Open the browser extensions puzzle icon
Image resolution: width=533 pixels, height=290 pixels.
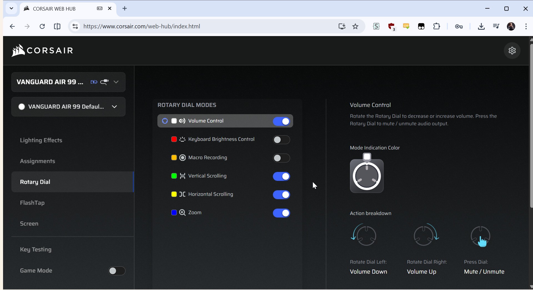[437, 26]
